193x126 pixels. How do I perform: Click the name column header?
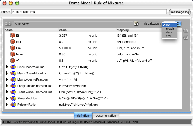click(32, 30)
